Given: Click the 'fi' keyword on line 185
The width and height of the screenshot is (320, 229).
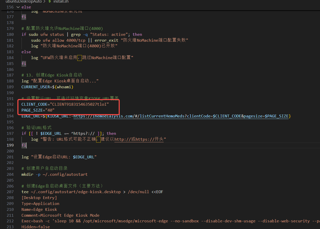Looking at the screenshot, I should pos(24,63).
